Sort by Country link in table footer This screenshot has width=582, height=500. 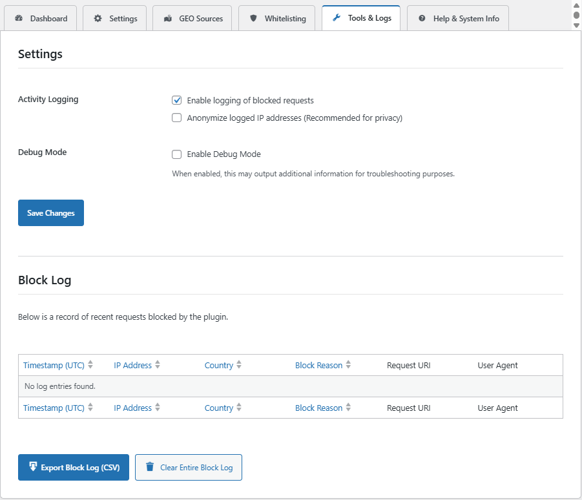(x=218, y=408)
